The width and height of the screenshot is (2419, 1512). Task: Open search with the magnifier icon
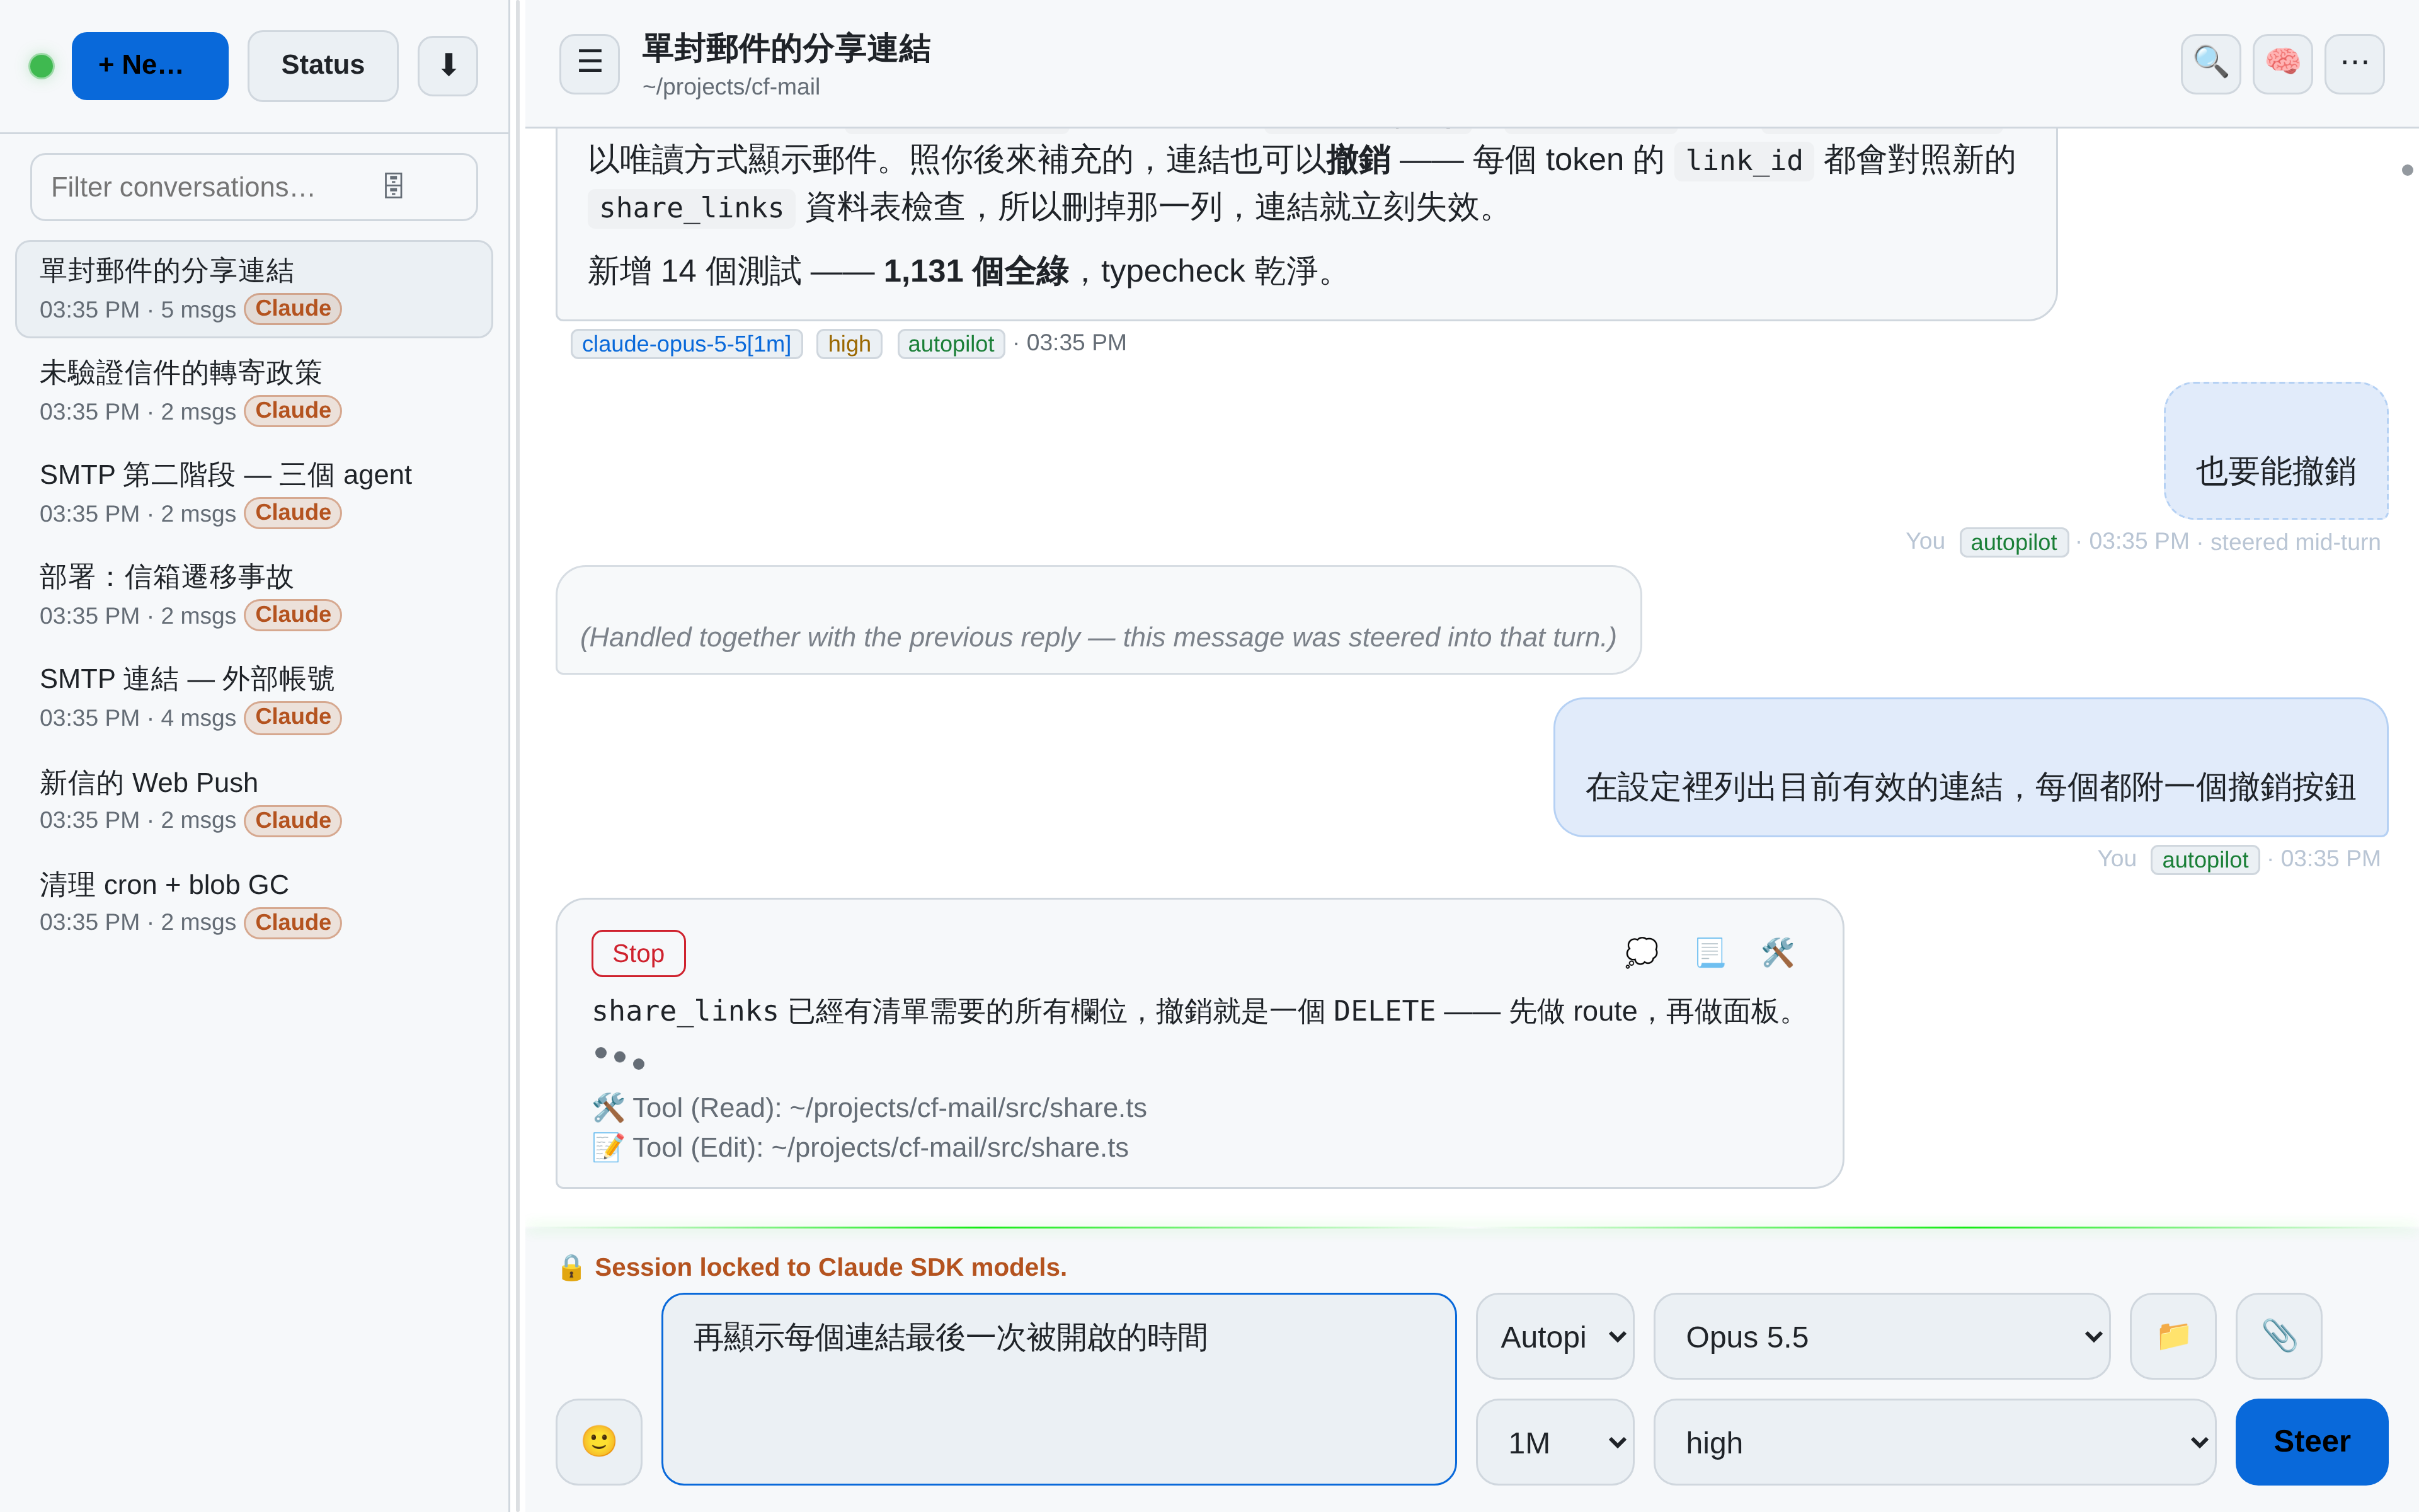pos(2210,64)
